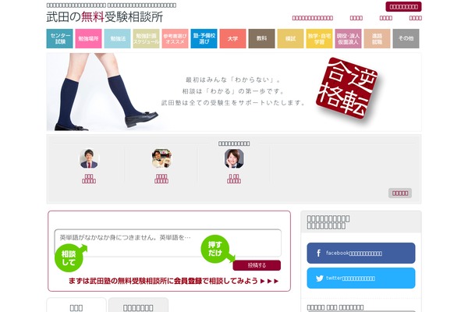Click the name link under the woman advisor photo
The width and height of the screenshot is (468, 312).
pos(234,179)
